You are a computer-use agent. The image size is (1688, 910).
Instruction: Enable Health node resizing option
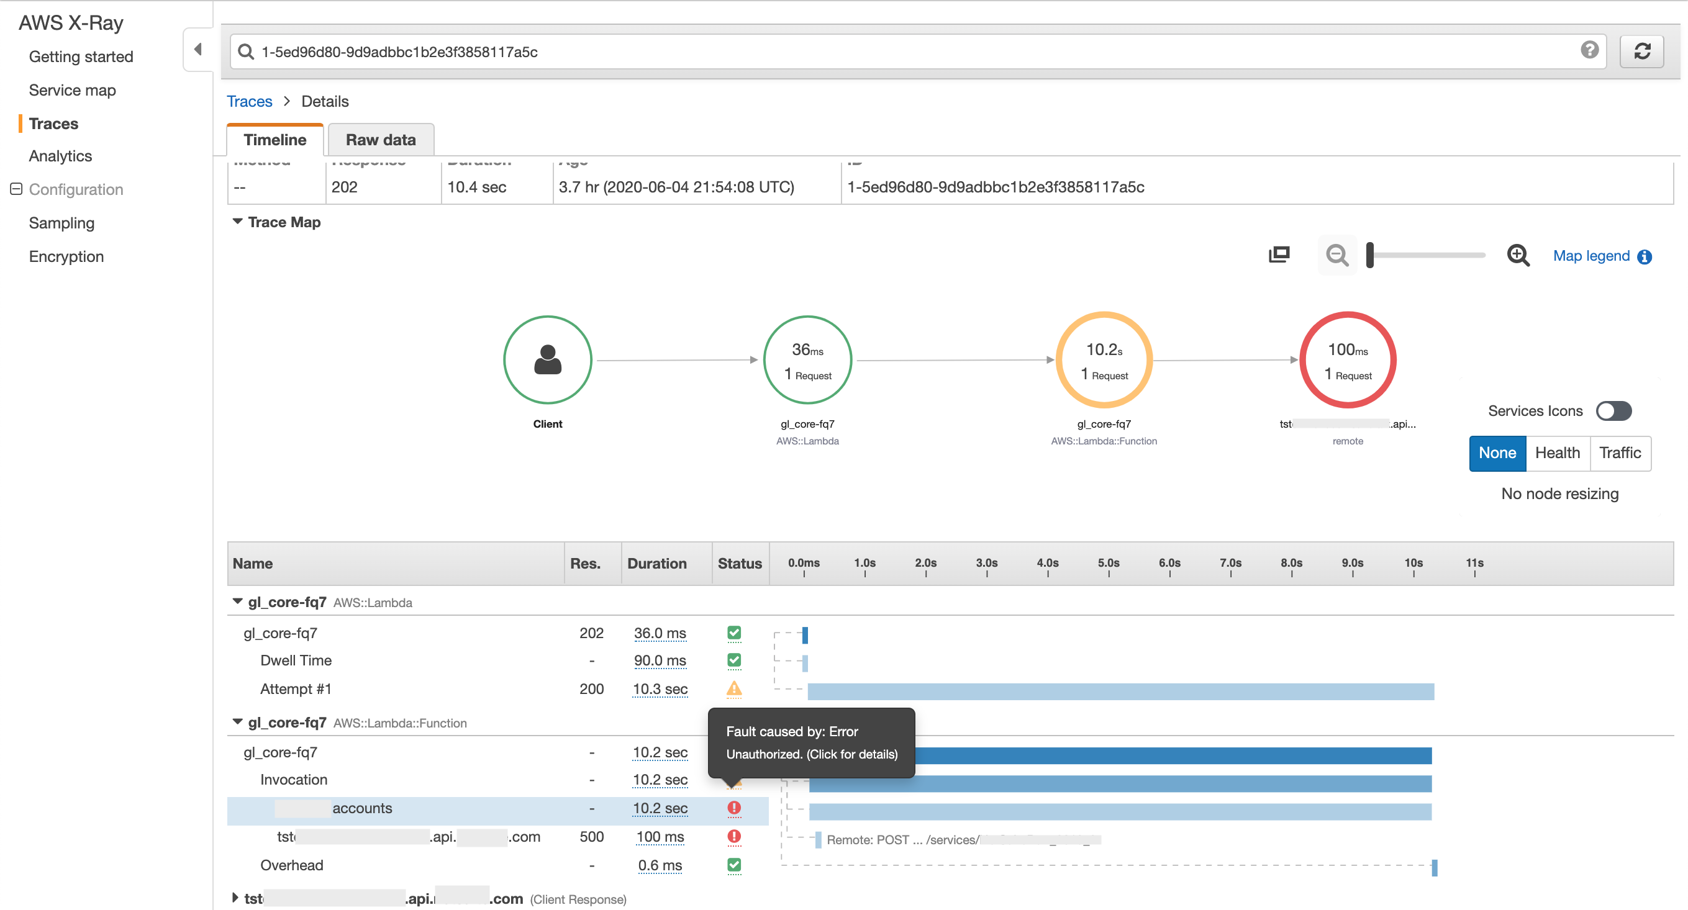[1558, 454]
